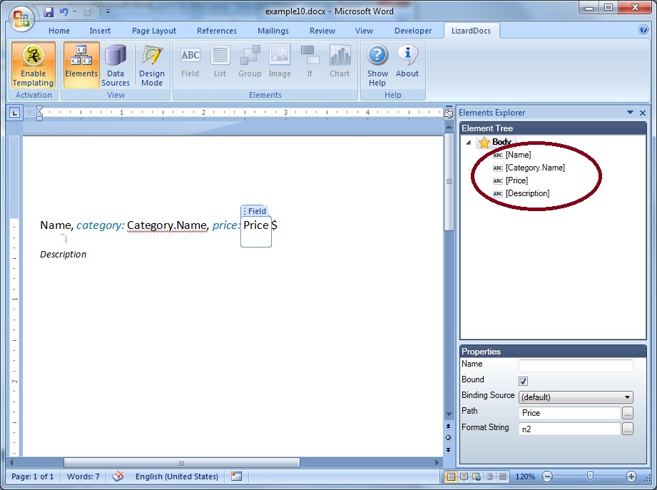
Task: Open Format String ellipsis button
Action: [x=627, y=429]
